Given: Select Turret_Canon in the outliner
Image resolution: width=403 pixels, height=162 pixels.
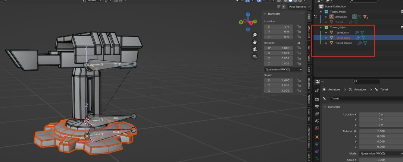Looking at the screenshot, I should click(x=343, y=43).
